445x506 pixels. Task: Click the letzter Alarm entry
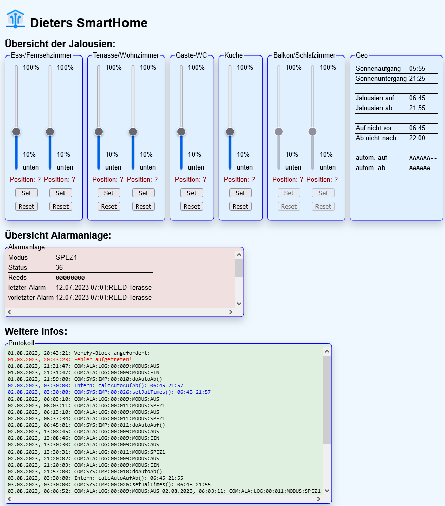[x=104, y=287]
